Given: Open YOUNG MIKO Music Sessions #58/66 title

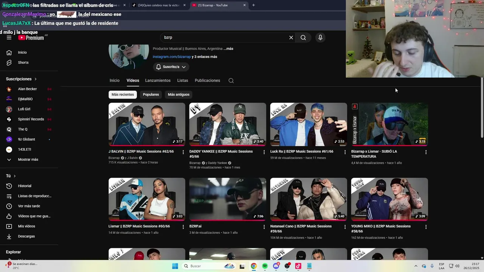Looking at the screenshot, I should pyautogui.click(x=381, y=229).
